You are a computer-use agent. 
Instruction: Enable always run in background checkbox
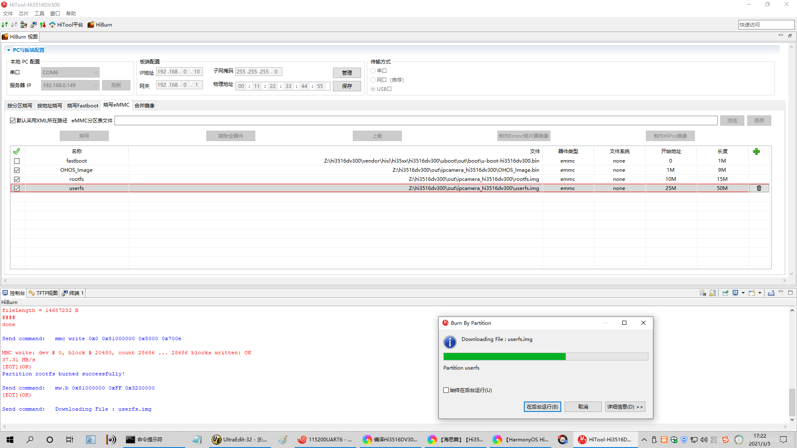(446, 390)
